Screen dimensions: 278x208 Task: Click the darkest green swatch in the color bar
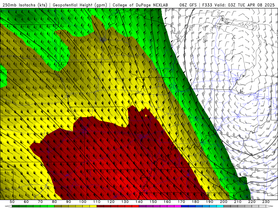(x=16, y=206)
